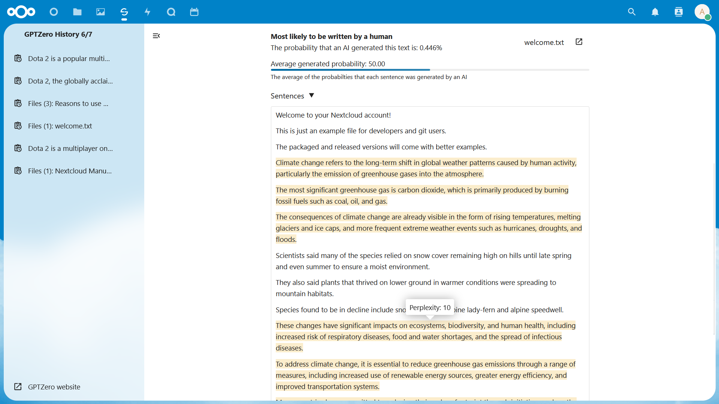Click sentence 'The packaged and released versions'
Image resolution: width=719 pixels, height=404 pixels.
pos(381,147)
